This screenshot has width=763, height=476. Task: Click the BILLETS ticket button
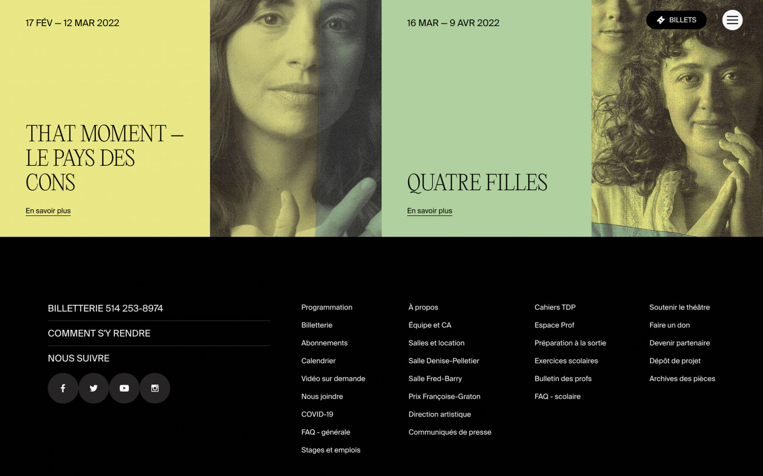click(x=676, y=20)
